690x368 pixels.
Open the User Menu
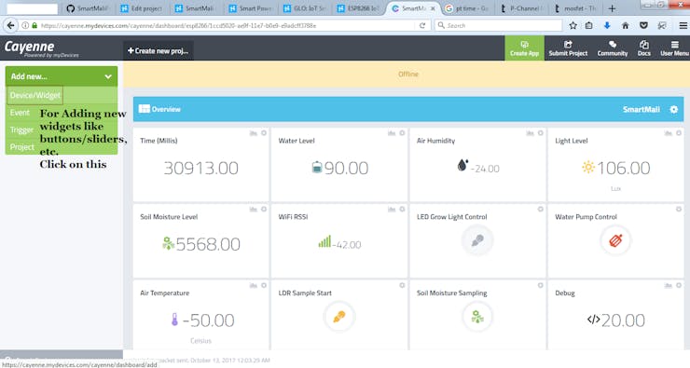tap(674, 48)
